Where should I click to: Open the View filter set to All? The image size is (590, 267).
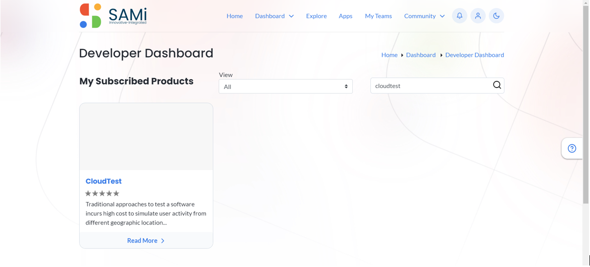click(x=286, y=87)
